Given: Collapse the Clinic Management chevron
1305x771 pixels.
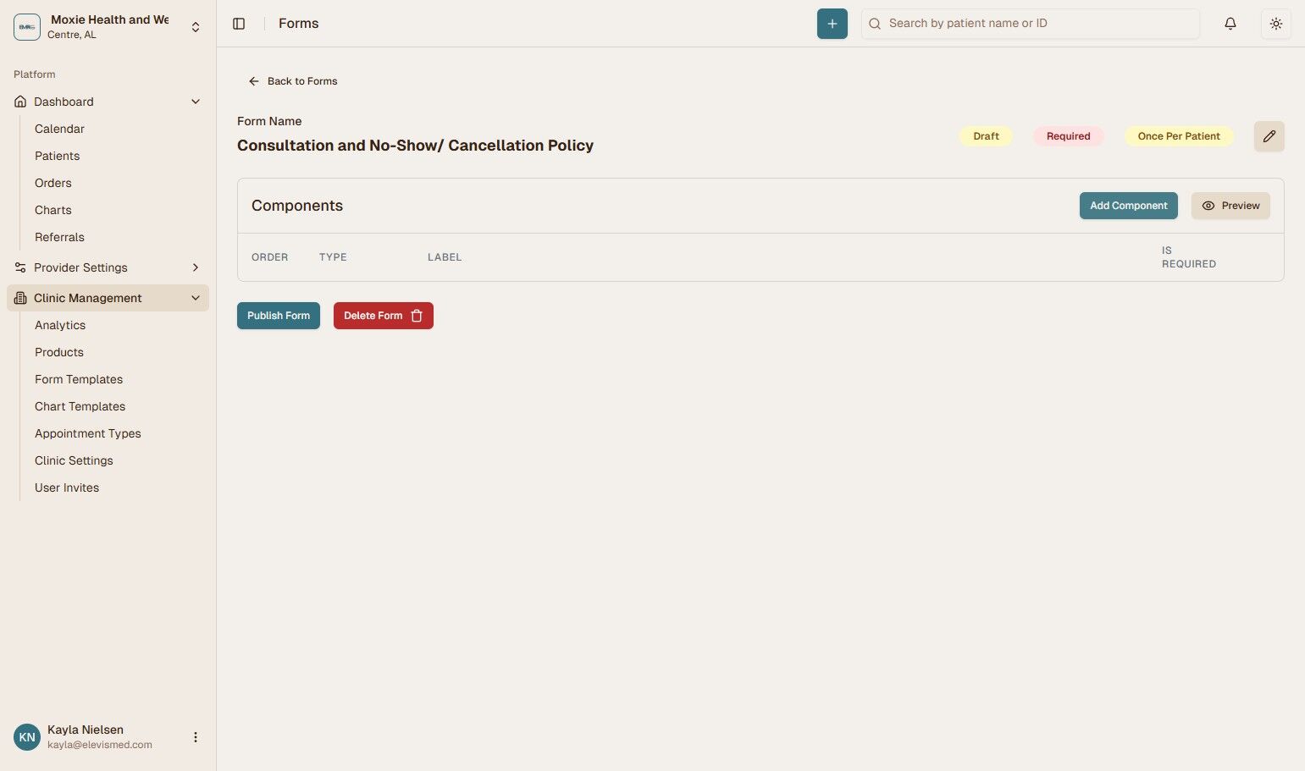Looking at the screenshot, I should point(195,297).
